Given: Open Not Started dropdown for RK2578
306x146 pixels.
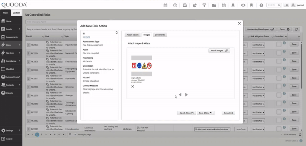Looking at the screenshot, I should pos(258,87).
